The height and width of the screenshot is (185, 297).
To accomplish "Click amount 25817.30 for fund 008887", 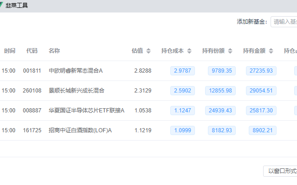I will coord(261,111).
